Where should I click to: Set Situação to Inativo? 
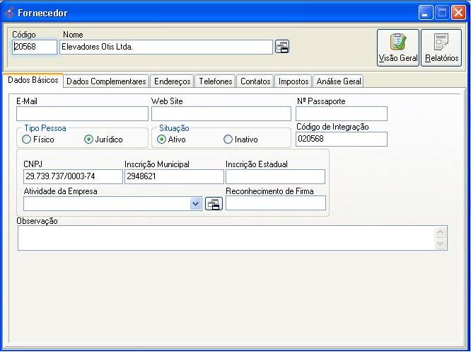point(228,140)
